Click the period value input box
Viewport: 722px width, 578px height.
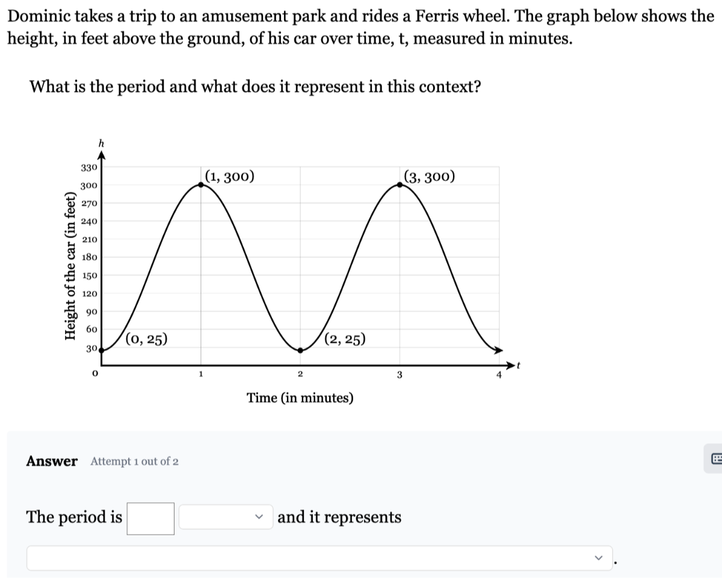[x=150, y=518]
